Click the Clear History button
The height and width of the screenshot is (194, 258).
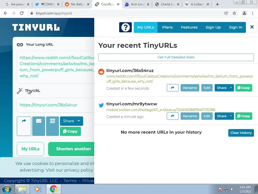pyautogui.click(x=241, y=133)
